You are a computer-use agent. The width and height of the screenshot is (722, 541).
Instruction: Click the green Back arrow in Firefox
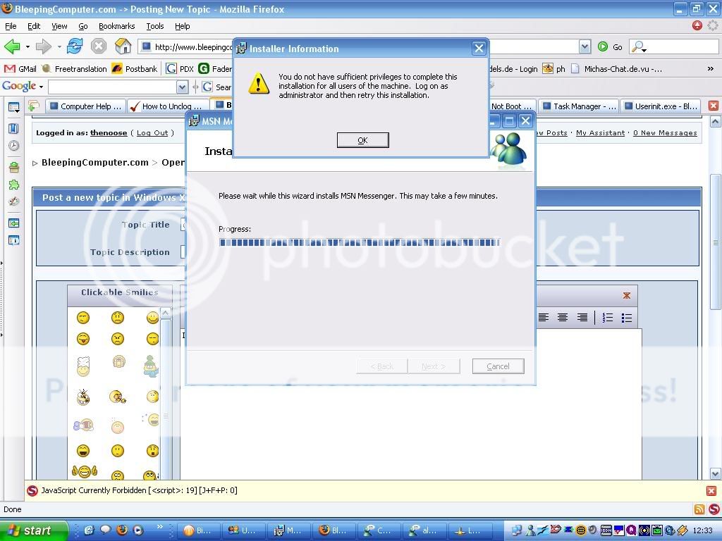[12, 46]
